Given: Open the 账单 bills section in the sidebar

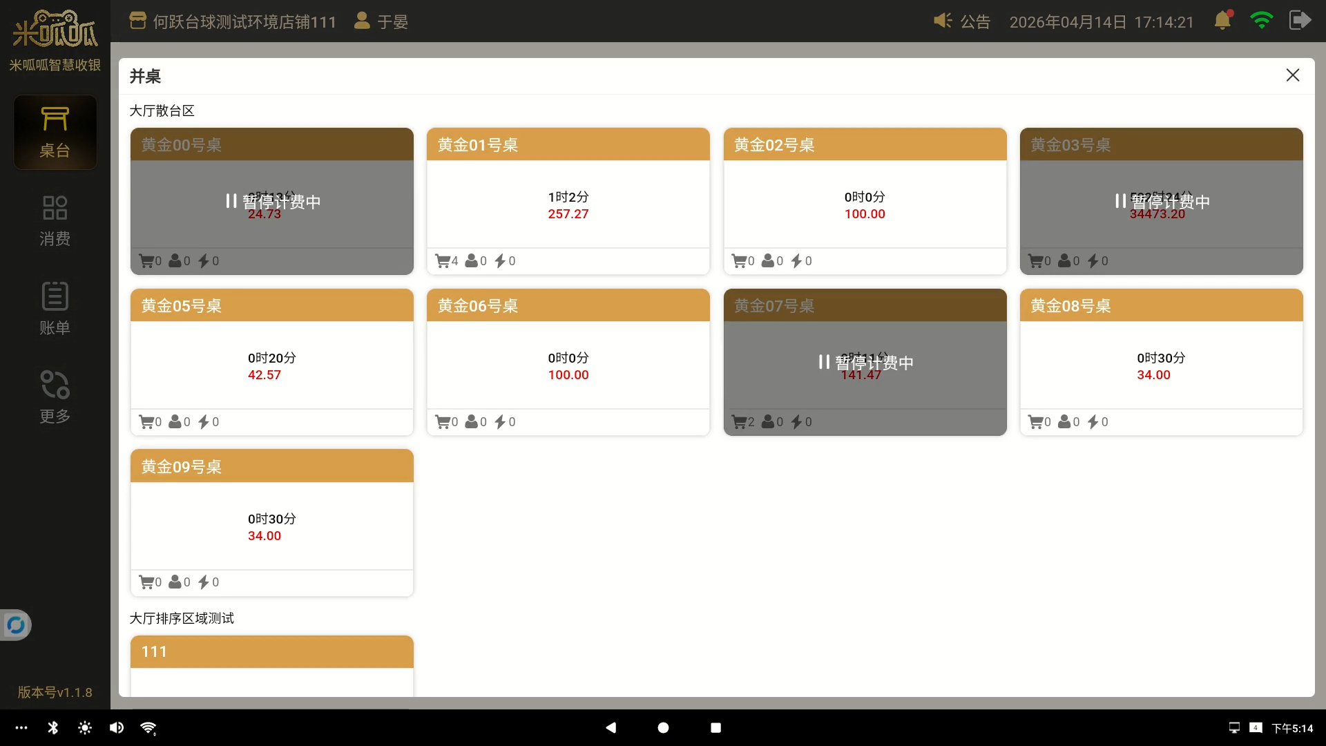Looking at the screenshot, I should click(55, 309).
